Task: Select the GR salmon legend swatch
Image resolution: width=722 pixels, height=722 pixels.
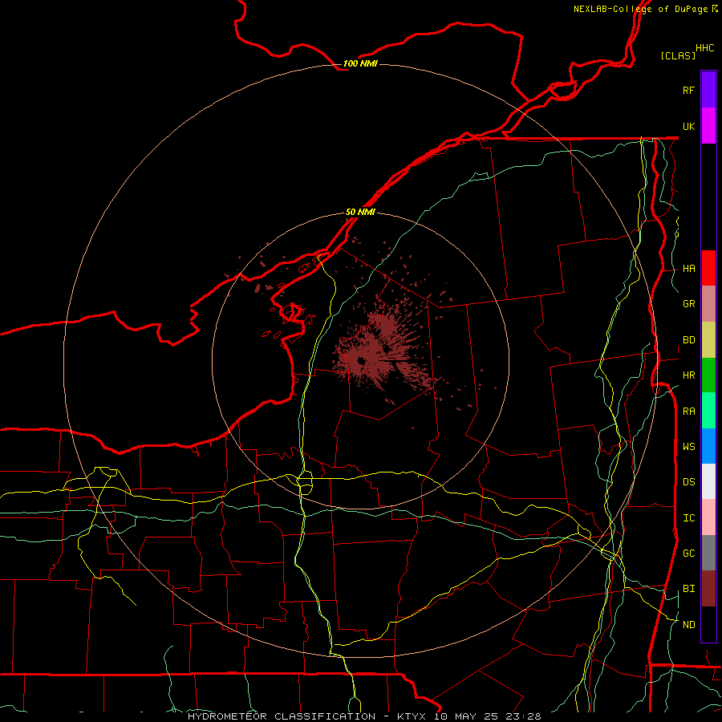Action: tap(708, 304)
